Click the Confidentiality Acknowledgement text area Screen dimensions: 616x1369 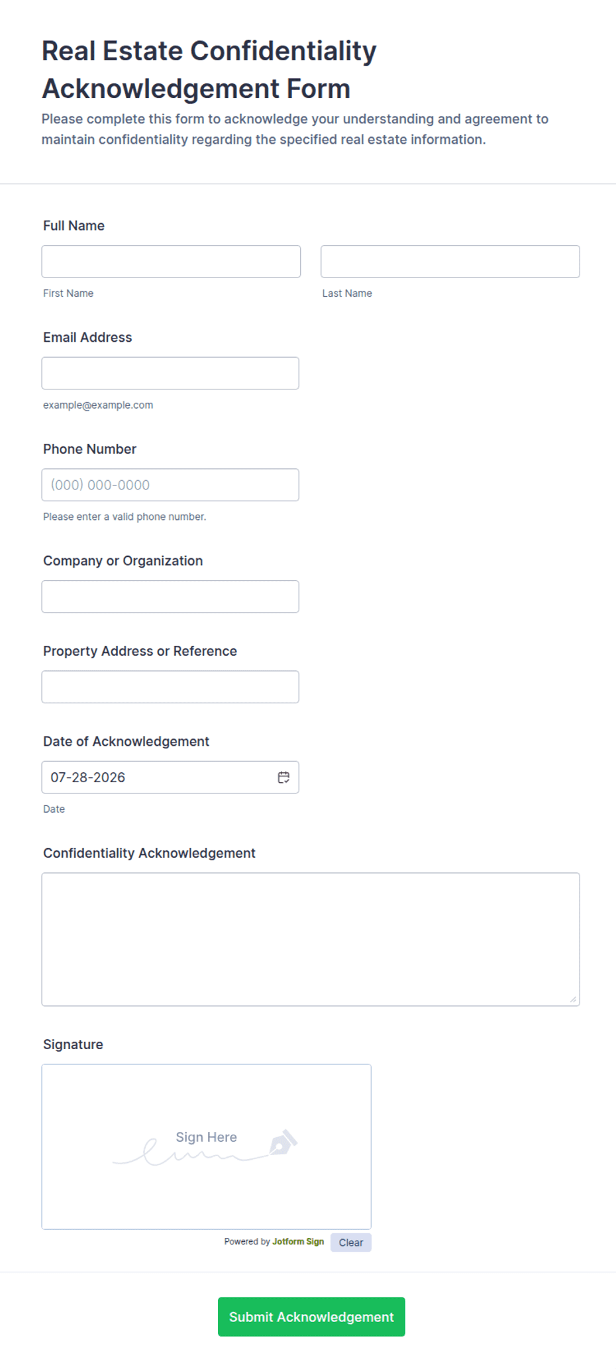click(x=311, y=939)
